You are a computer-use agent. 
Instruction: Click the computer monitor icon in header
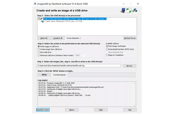pyautogui.click(x=123, y=10)
